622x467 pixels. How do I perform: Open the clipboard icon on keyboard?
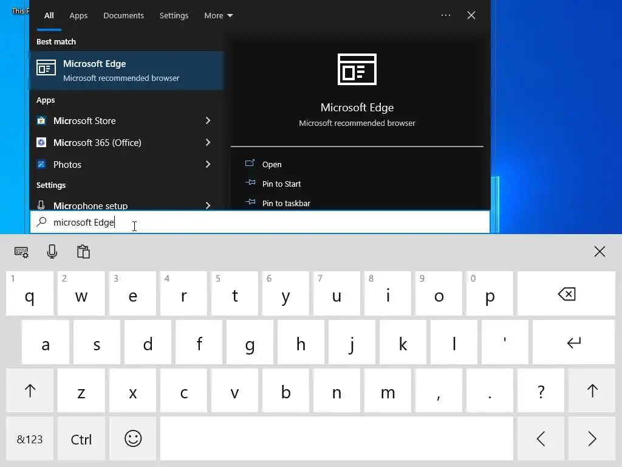coord(83,252)
